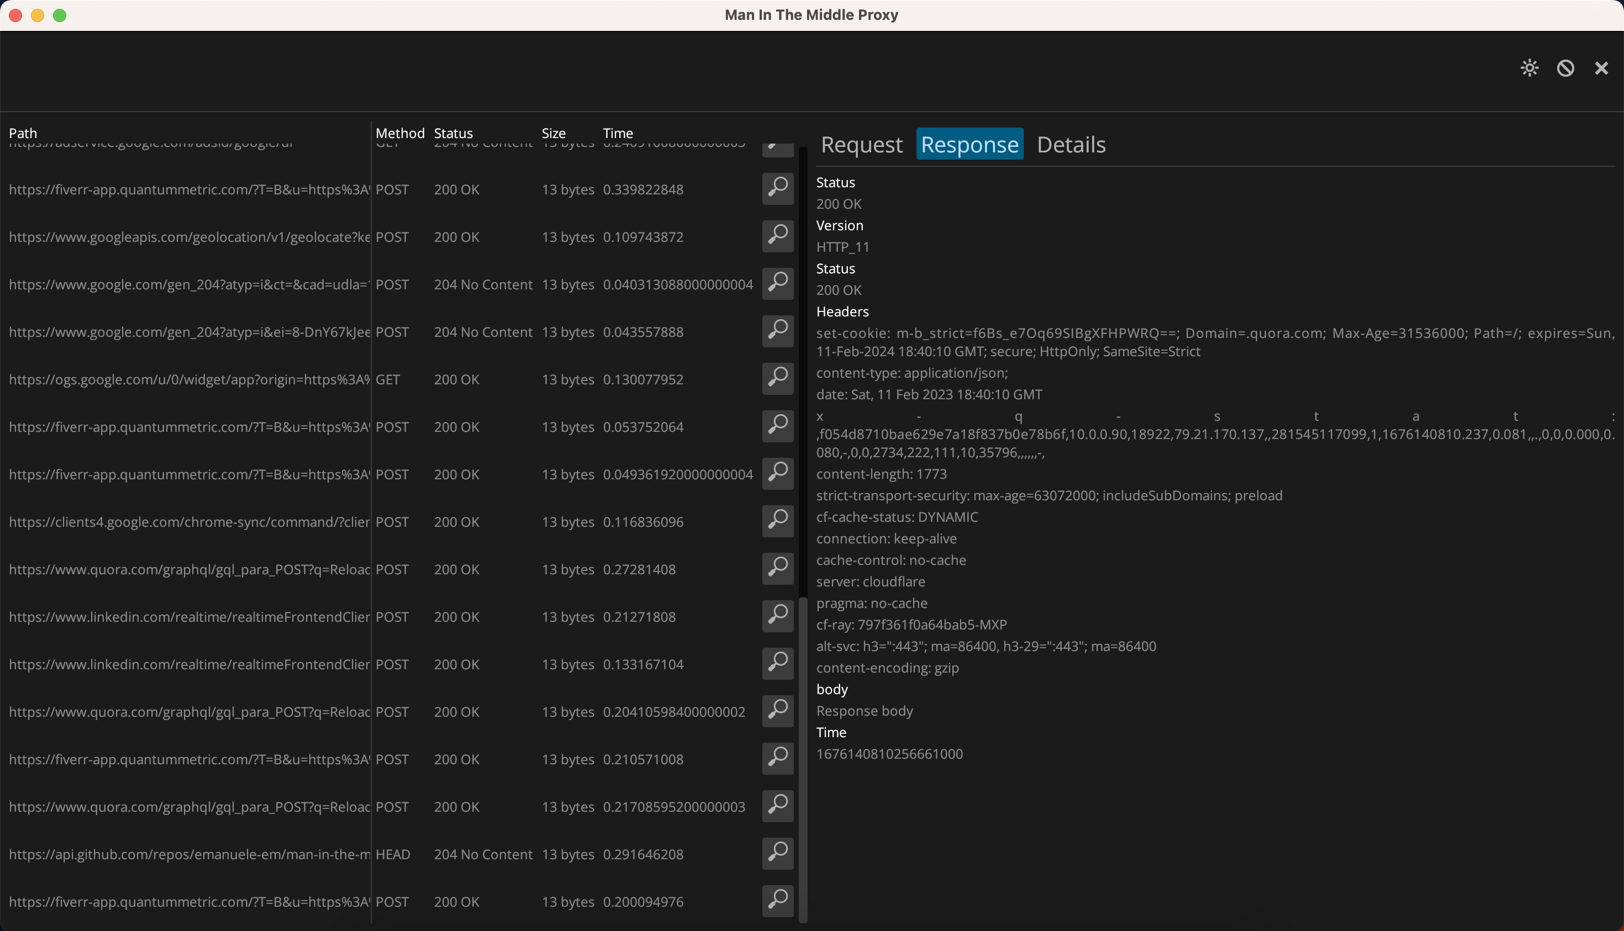1624x931 pixels.
Task: Click the clear requests ban icon
Action: [x=1565, y=68]
